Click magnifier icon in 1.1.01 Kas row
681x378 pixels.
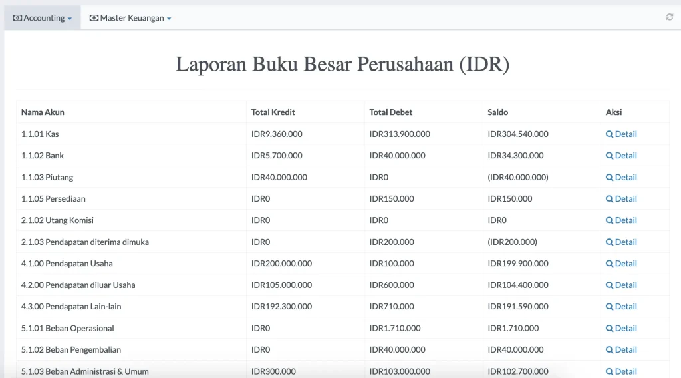[609, 134]
